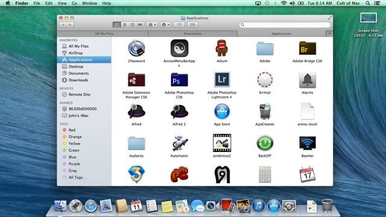Screen dimensions: 386x217
Task: Select the avidemux2 app icon
Action: coord(222,143)
